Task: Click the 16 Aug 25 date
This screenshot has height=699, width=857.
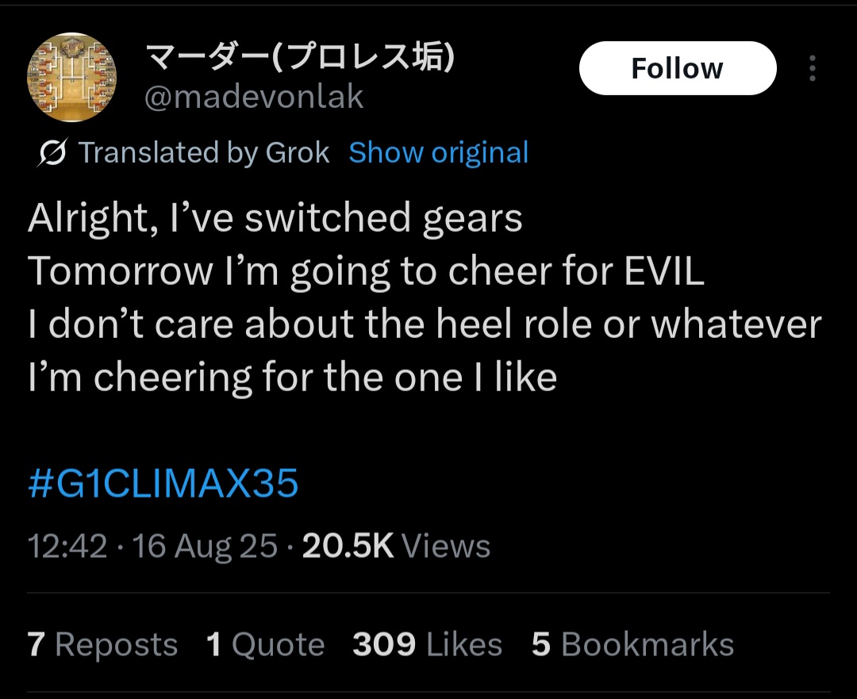Action: (205, 546)
